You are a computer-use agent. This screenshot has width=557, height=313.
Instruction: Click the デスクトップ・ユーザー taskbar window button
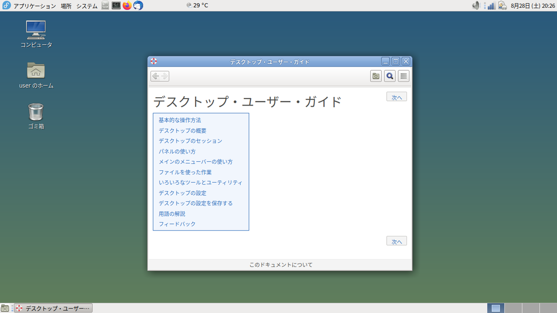(54, 308)
